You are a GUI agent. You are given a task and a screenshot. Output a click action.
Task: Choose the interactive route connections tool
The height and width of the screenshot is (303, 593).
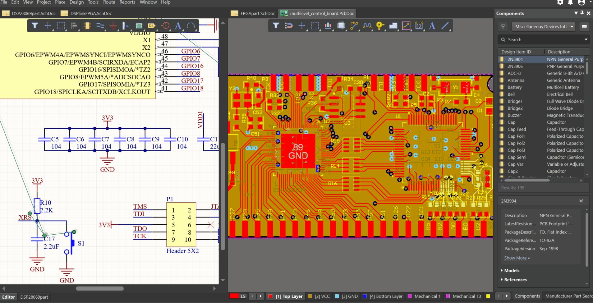click(x=354, y=26)
